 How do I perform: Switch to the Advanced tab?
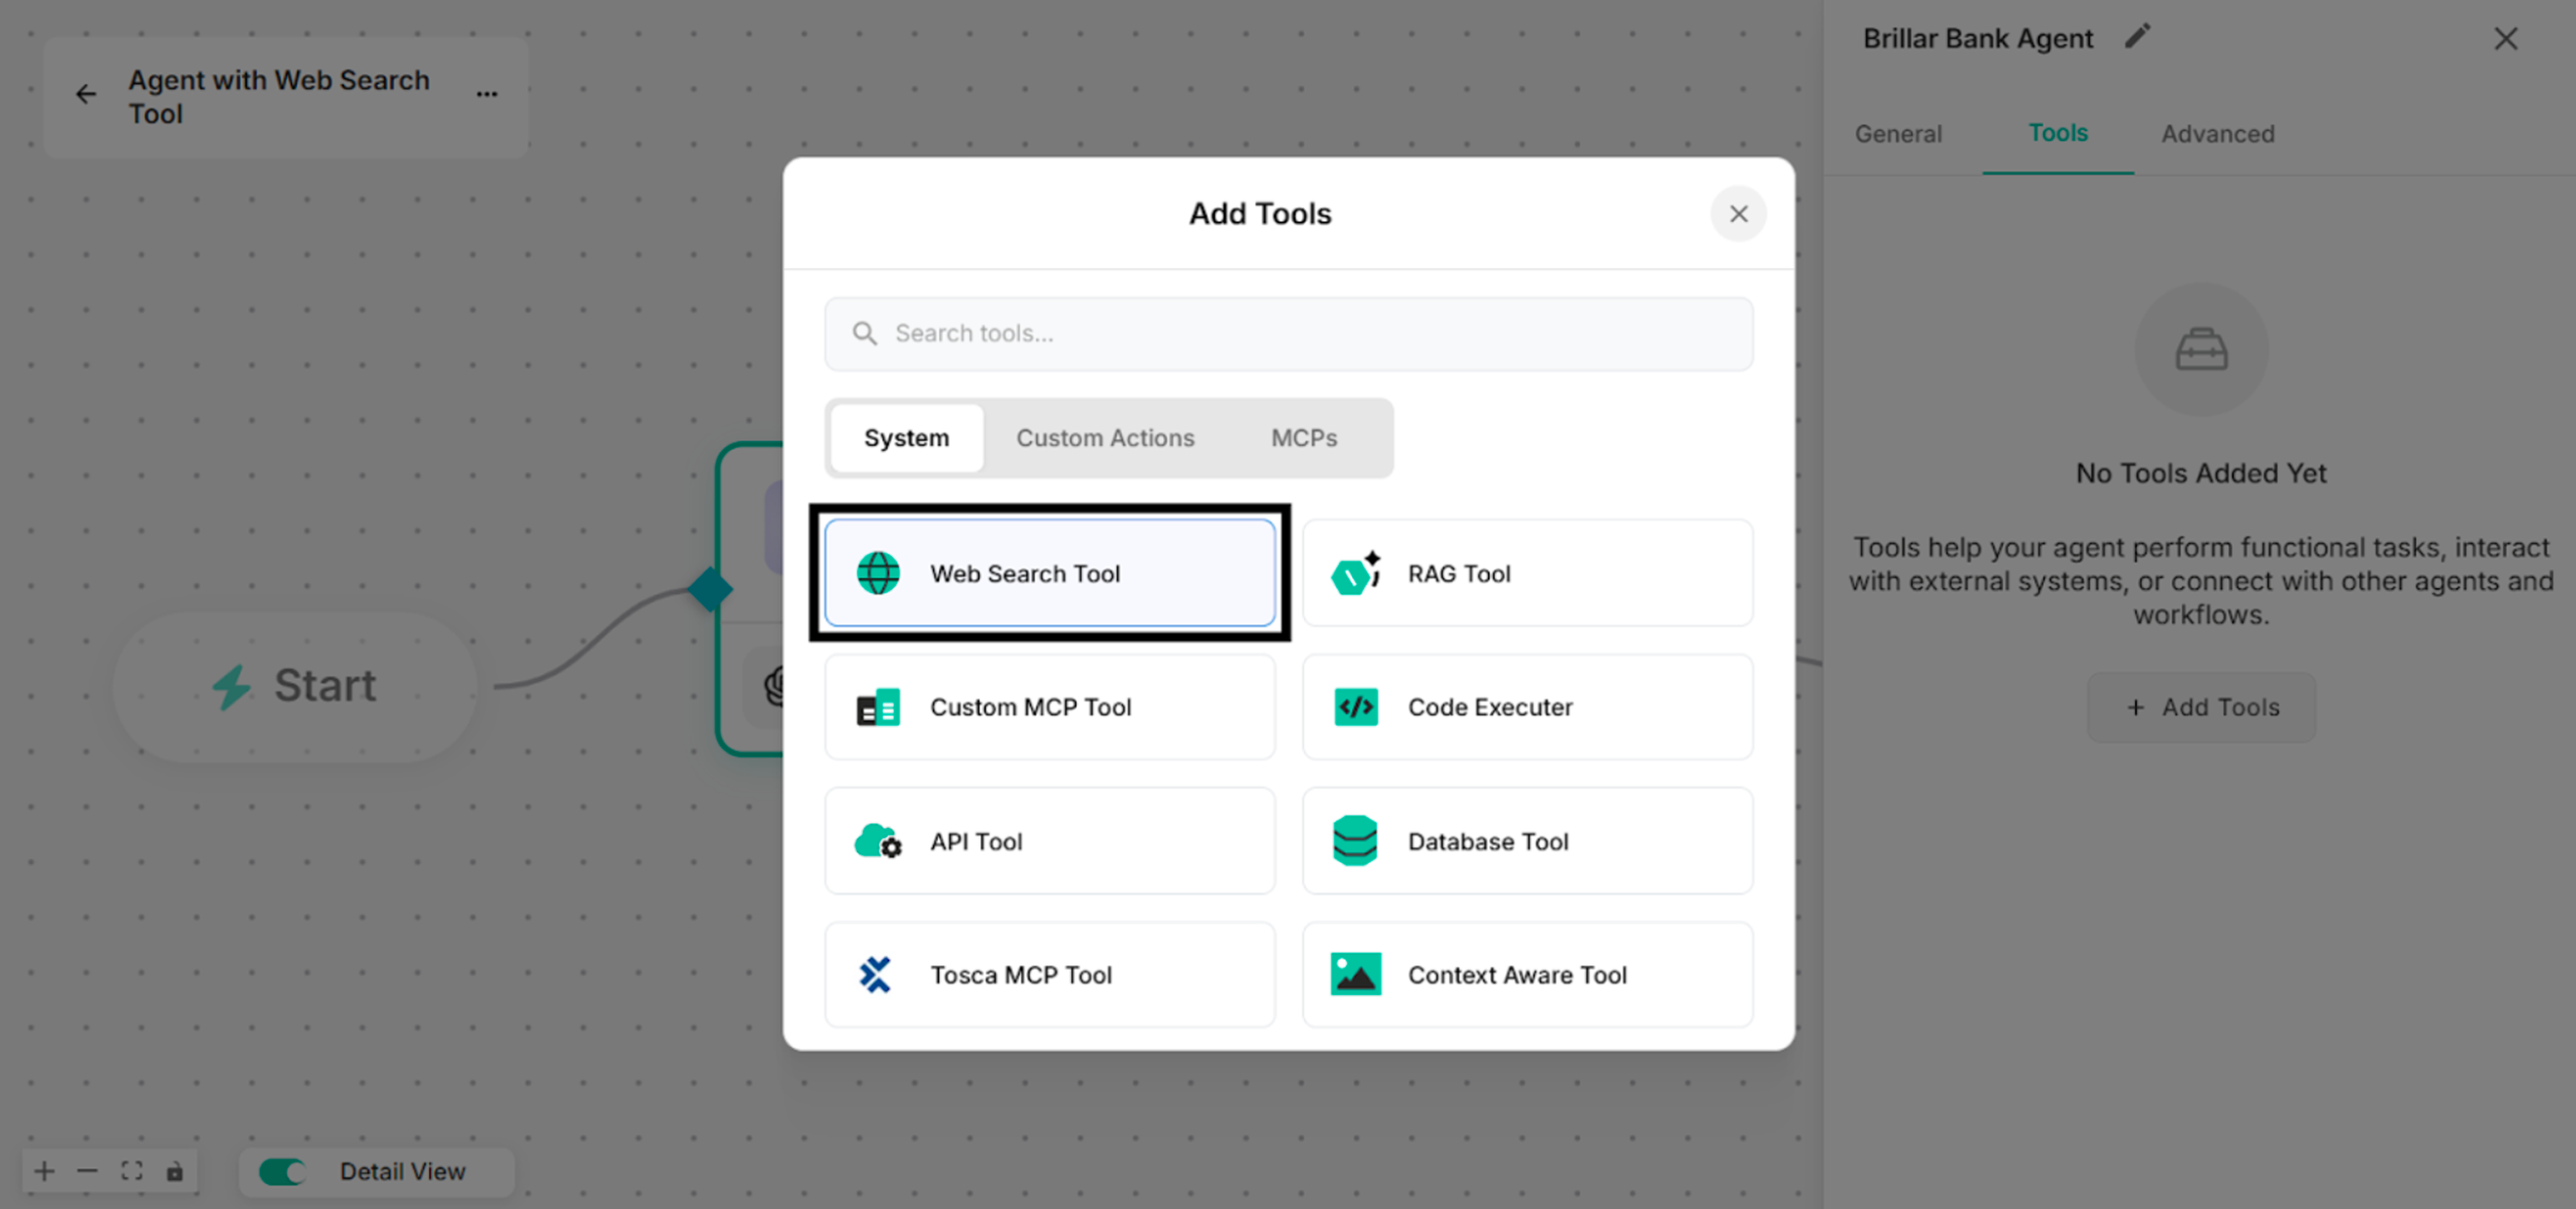(x=2218, y=133)
